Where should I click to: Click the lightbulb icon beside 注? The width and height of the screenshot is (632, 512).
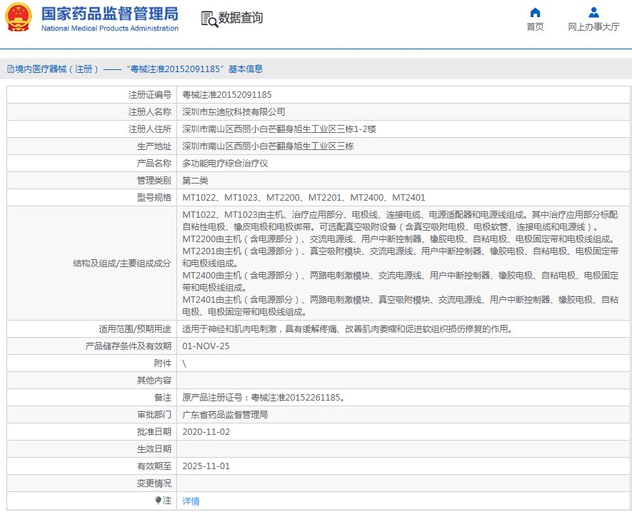point(159,501)
